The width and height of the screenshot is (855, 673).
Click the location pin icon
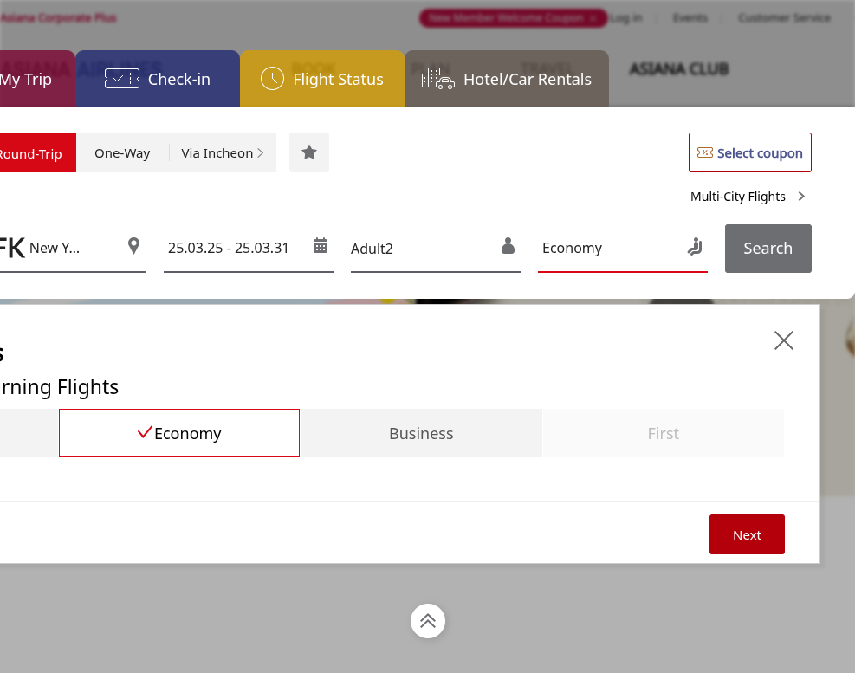(x=133, y=246)
